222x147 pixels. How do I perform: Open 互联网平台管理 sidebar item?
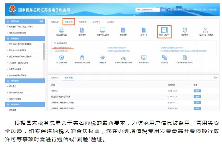pos(15,99)
